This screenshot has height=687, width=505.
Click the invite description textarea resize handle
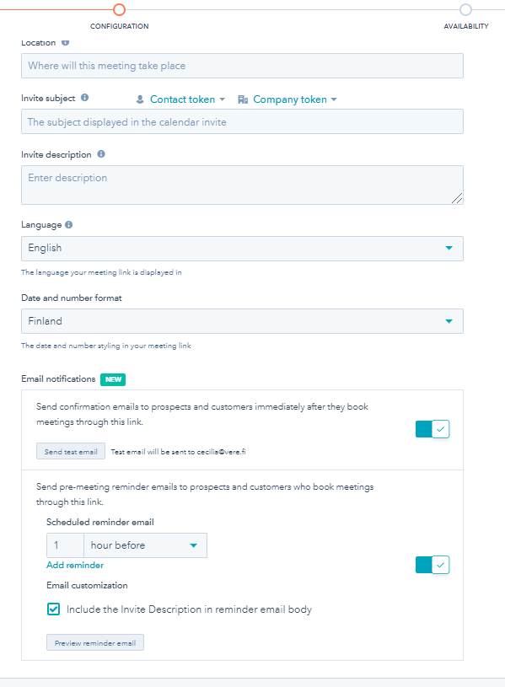pos(457,198)
